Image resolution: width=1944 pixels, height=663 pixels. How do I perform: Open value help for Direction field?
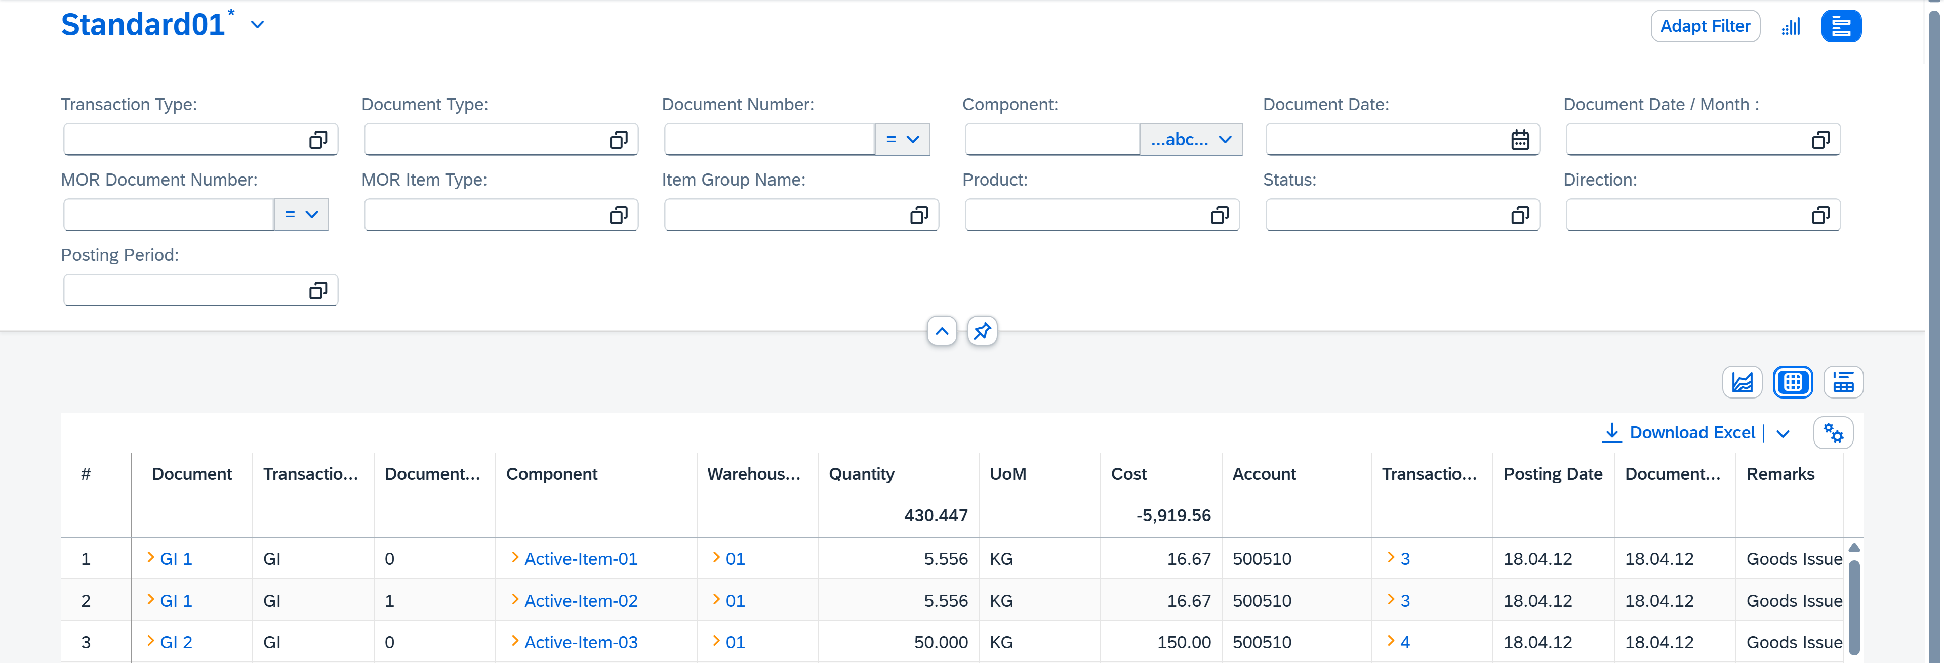pyautogui.click(x=1820, y=215)
